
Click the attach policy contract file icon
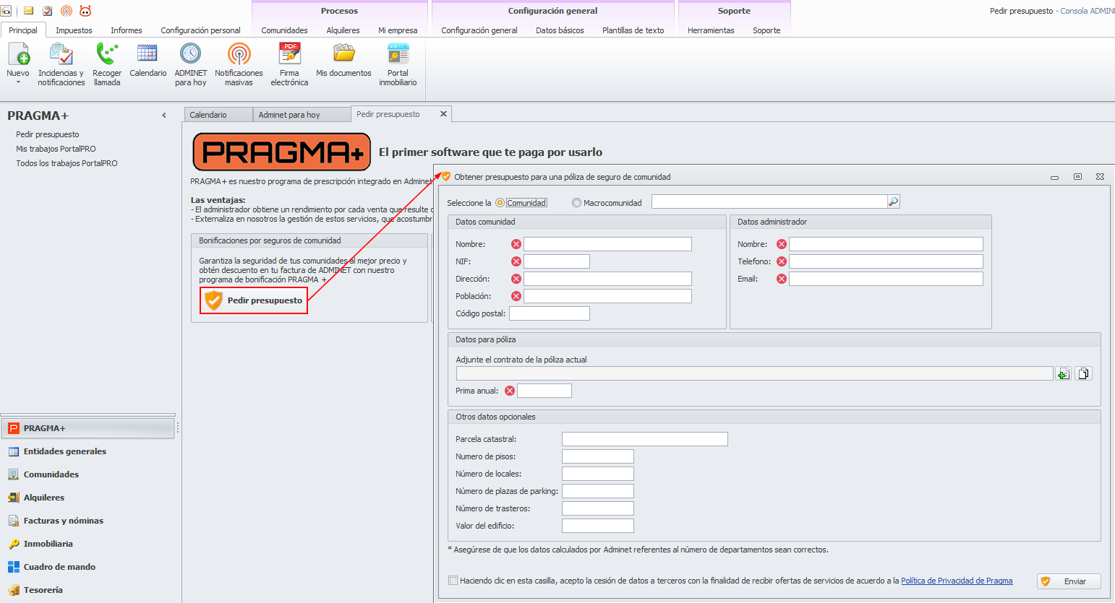pyautogui.click(x=1063, y=373)
